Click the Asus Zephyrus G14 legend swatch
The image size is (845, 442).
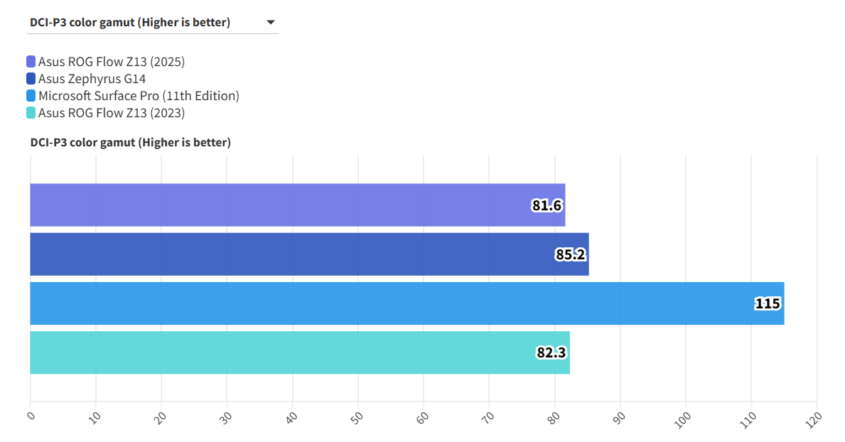(31, 79)
